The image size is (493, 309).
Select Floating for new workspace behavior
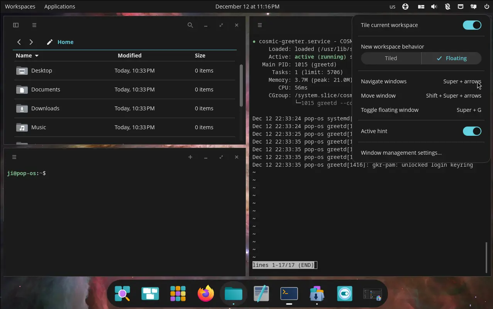click(451, 58)
